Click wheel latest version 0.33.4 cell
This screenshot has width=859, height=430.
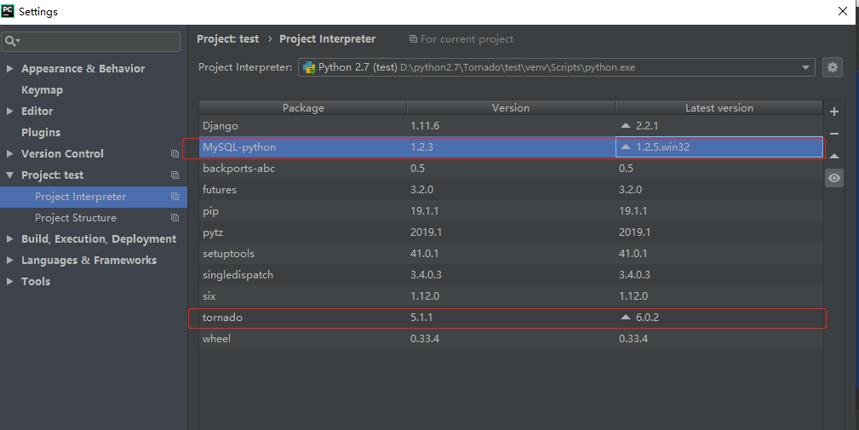coord(719,339)
